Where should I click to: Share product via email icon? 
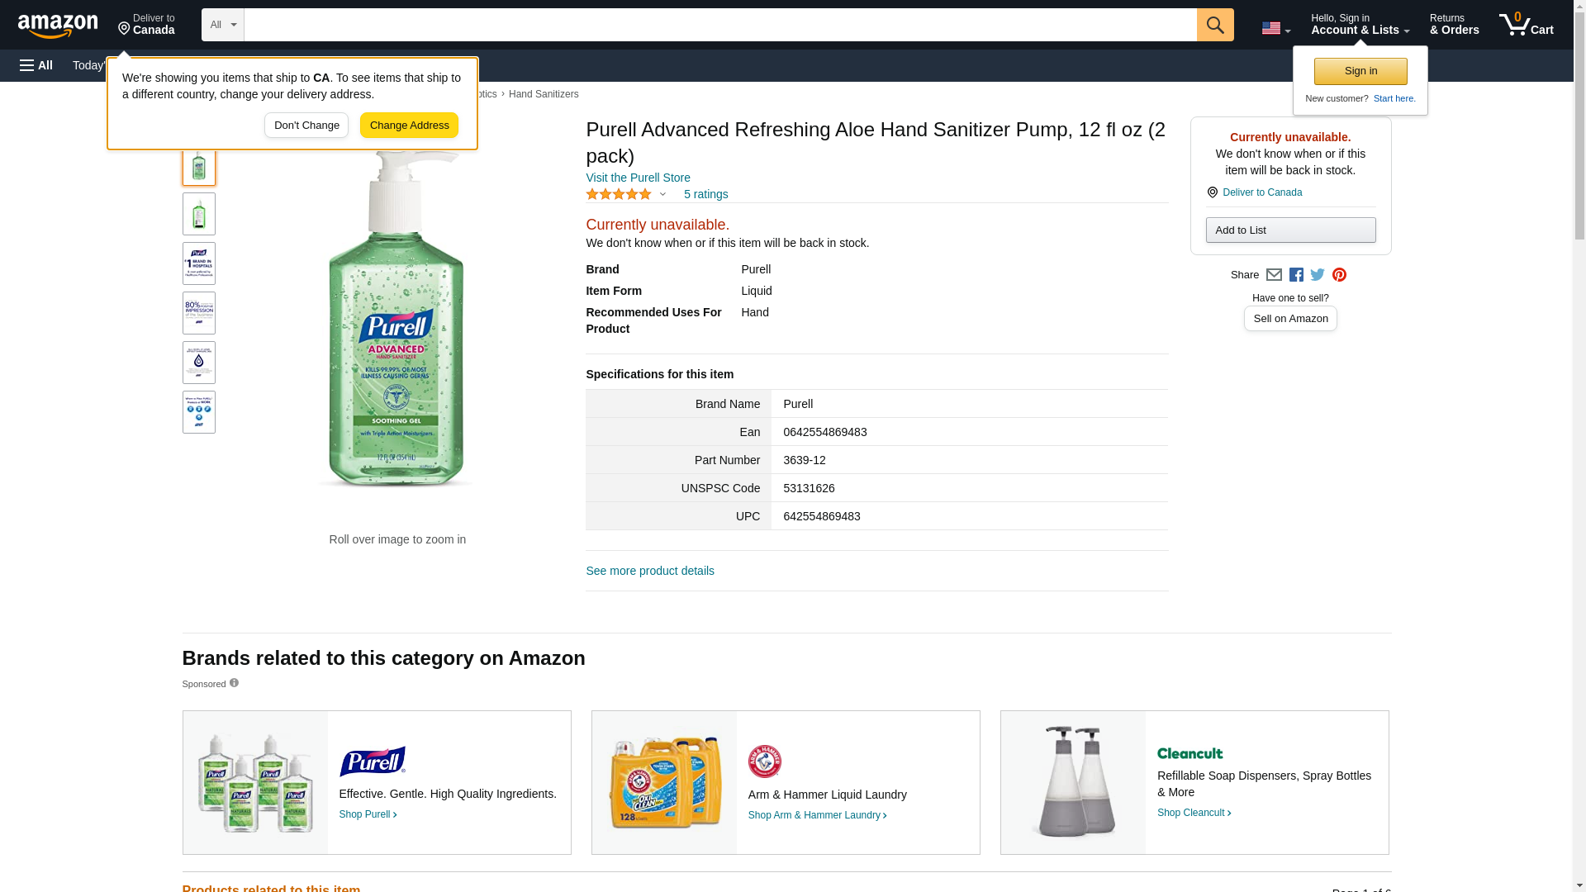tap(1274, 275)
